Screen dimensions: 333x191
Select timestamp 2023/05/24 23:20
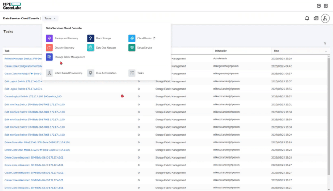tap(281, 58)
